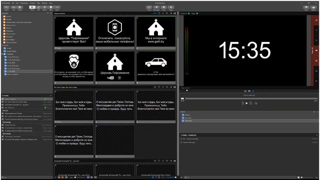Open the Theme tool in the toolbar

click(20, 8)
